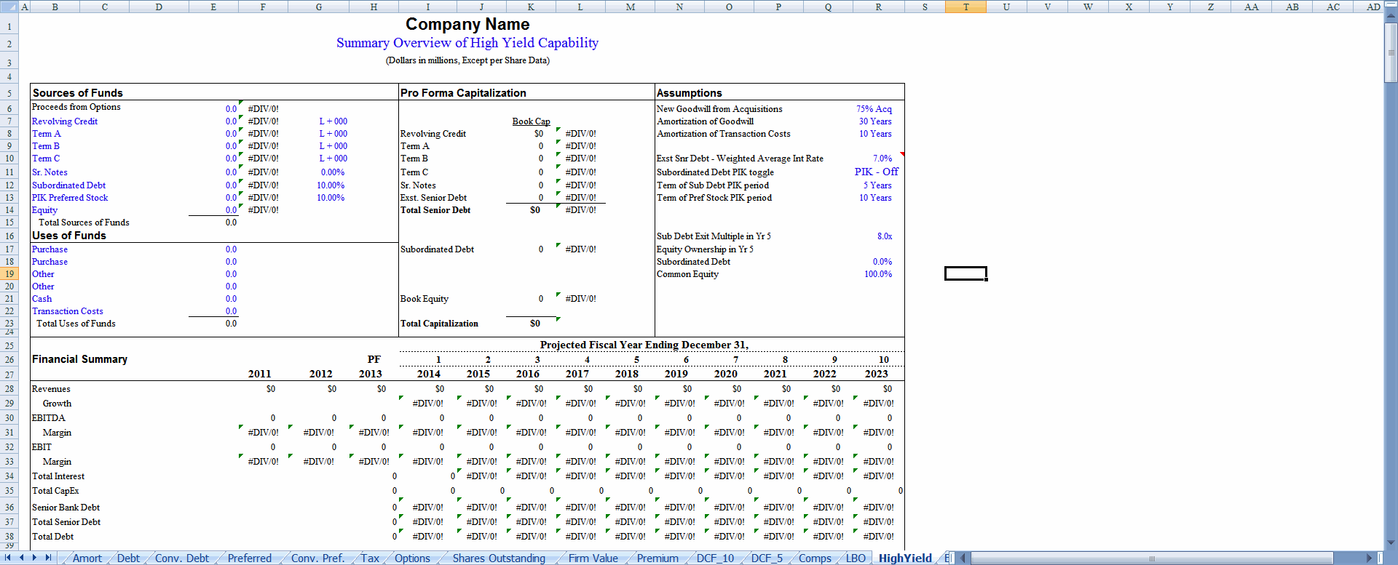
Task: Select column AD header
Action: click(1373, 7)
